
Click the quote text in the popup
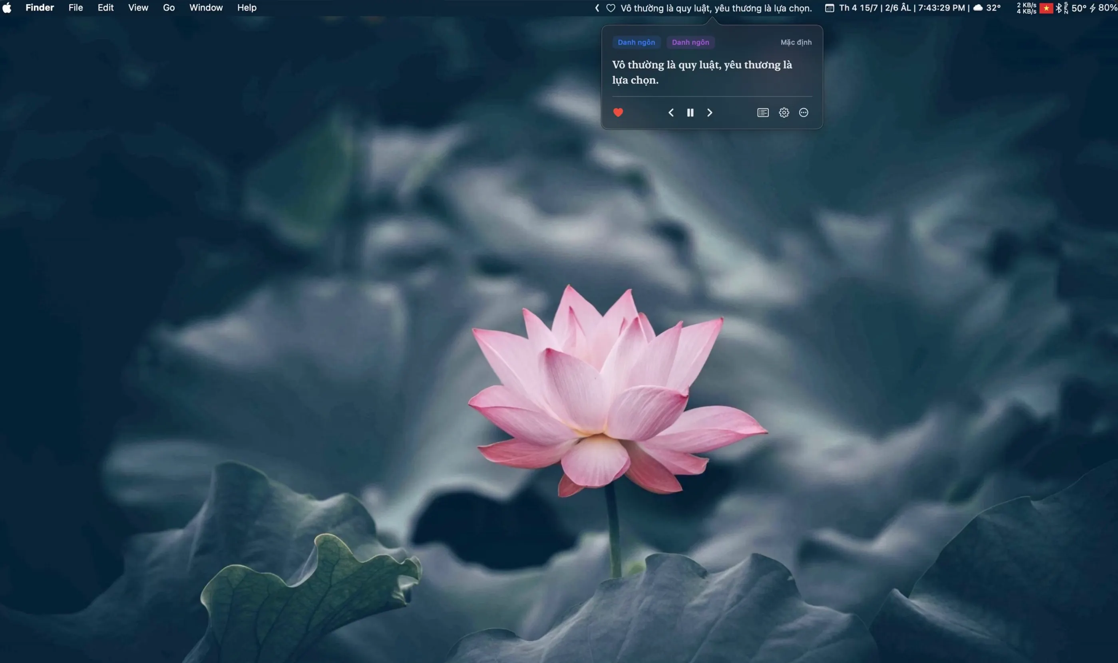point(702,72)
